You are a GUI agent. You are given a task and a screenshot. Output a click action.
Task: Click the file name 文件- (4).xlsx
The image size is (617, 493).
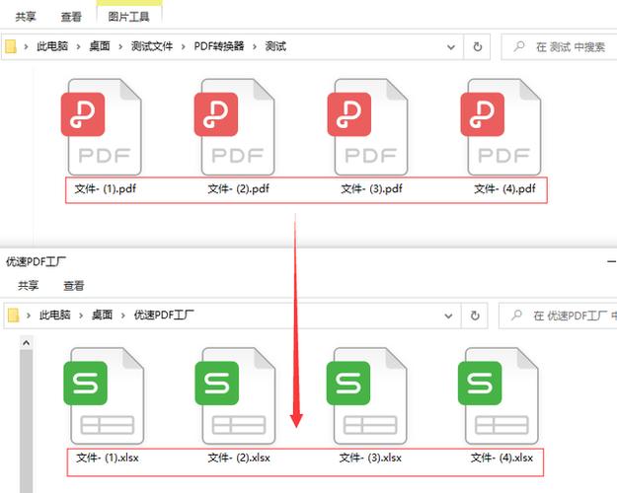[x=502, y=458]
